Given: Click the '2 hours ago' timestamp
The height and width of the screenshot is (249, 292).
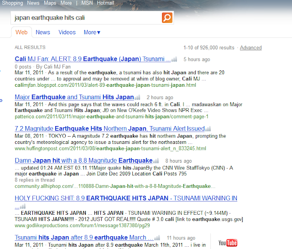Looking at the screenshot, I should [160, 98].
